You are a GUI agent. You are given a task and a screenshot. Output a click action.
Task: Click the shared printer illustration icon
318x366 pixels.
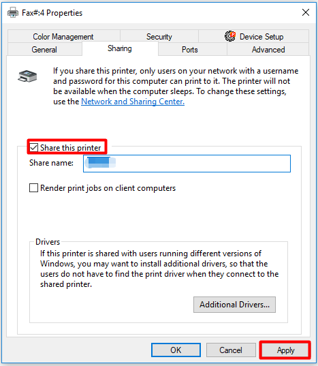coord(27,76)
